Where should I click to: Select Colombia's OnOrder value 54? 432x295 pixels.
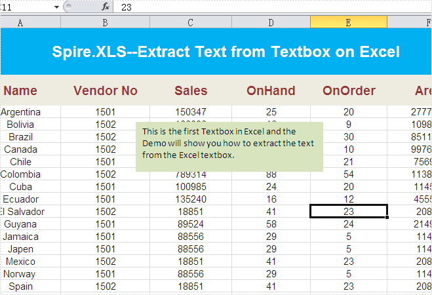tap(349, 176)
